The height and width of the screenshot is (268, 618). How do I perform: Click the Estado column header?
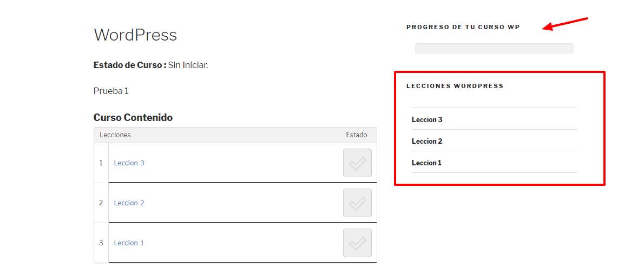(356, 135)
